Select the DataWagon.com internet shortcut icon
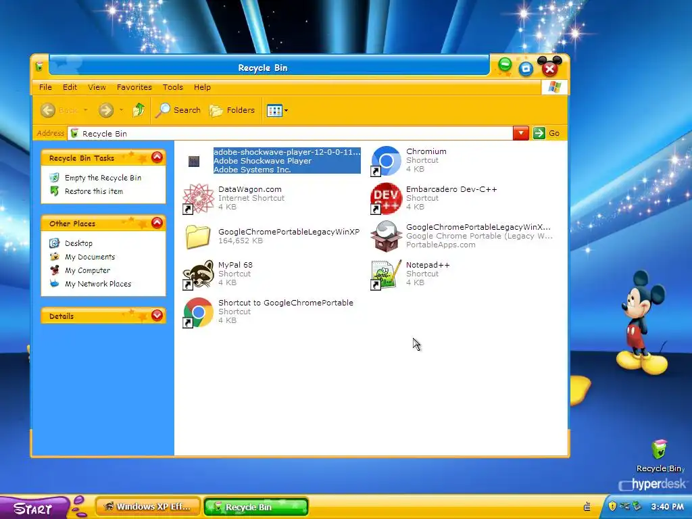Screen dimensions: 692x519 (x=198, y=199)
